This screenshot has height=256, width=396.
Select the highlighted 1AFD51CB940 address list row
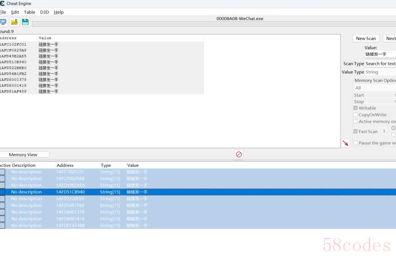[x=198, y=192]
